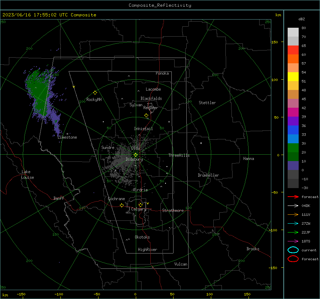Select the RedDeer city label
The height and width of the screenshot is (299, 320).
151,108
